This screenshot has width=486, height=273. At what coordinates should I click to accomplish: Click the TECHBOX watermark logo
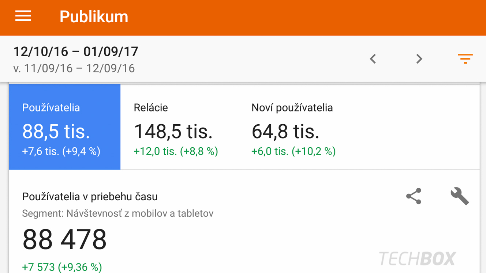(x=417, y=258)
